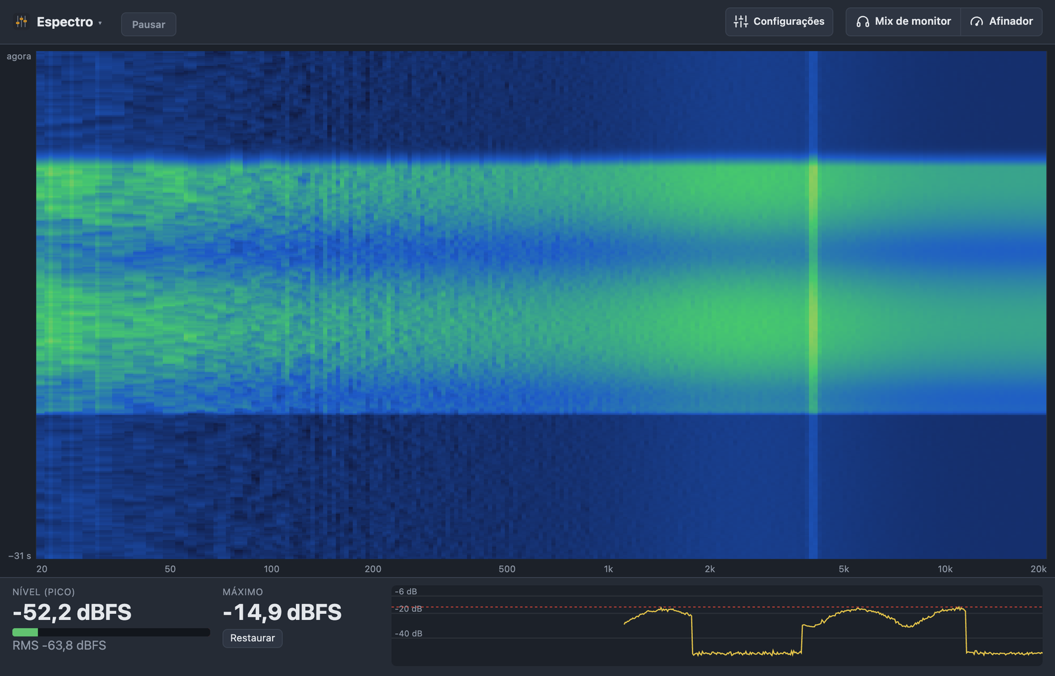Viewport: 1055px width, 676px height.
Task: Click the Restaurar button
Action: click(253, 638)
